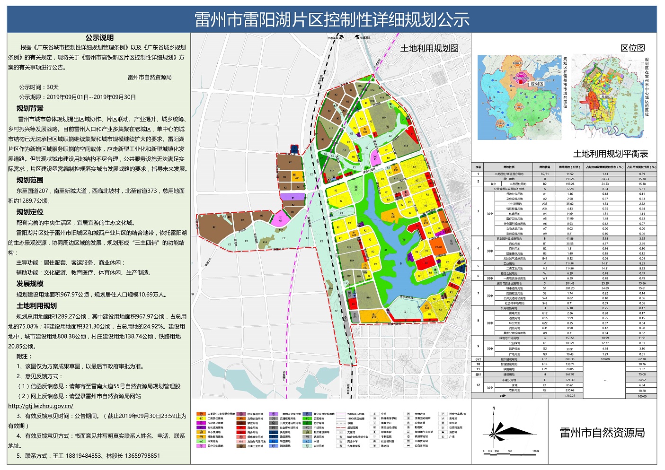The height and width of the screenshot is (470, 665).
Task: Click the 体育中心 legend symbol
Action: click(x=374, y=423)
